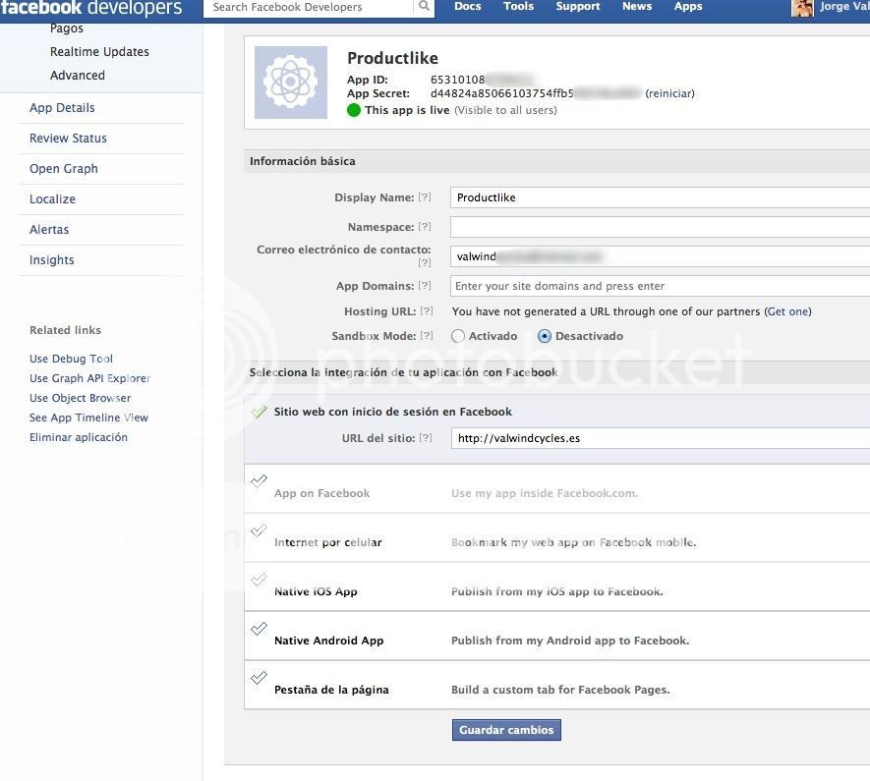Select Activado sandbox mode radio
This screenshot has height=781, width=870.
click(x=457, y=336)
